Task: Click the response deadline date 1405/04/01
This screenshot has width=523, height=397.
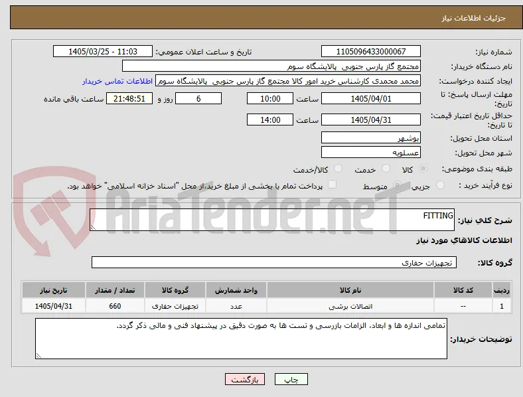Action: (370, 98)
